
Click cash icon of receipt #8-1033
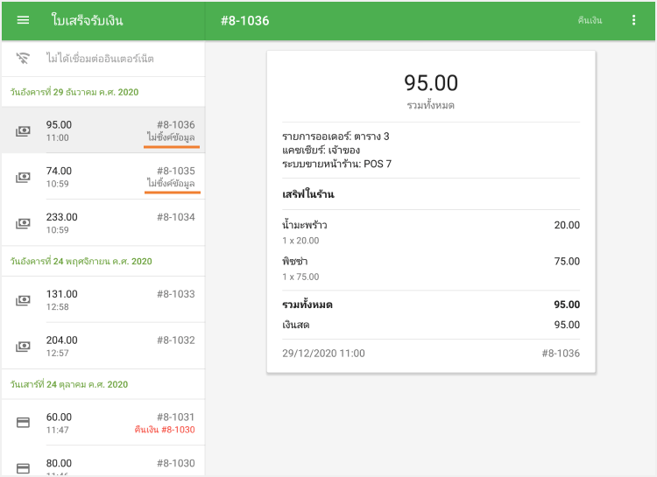(24, 300)
